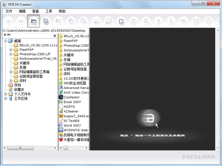
Task: Expand the FlashFXP tree folder
Action: 11,50
